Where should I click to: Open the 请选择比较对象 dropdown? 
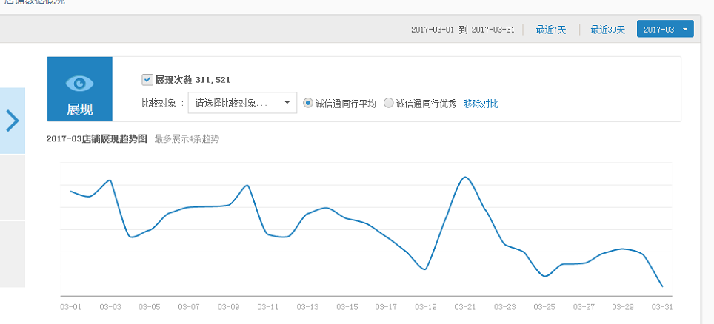pos(242,103)
